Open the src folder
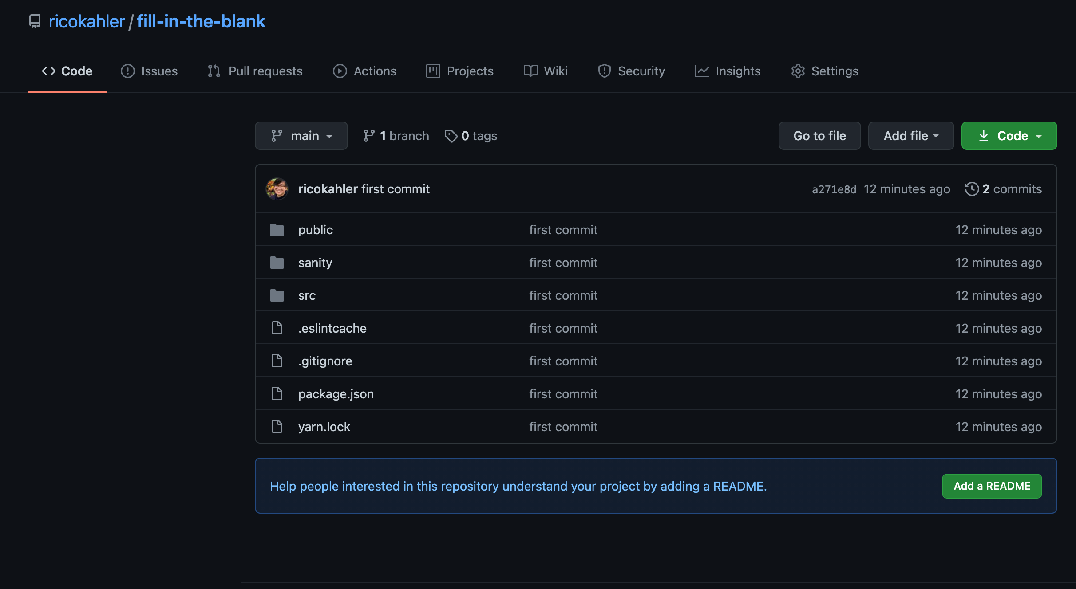This screenshot has height=589, width=1076. pyautogui.click(x=307, y=295)
